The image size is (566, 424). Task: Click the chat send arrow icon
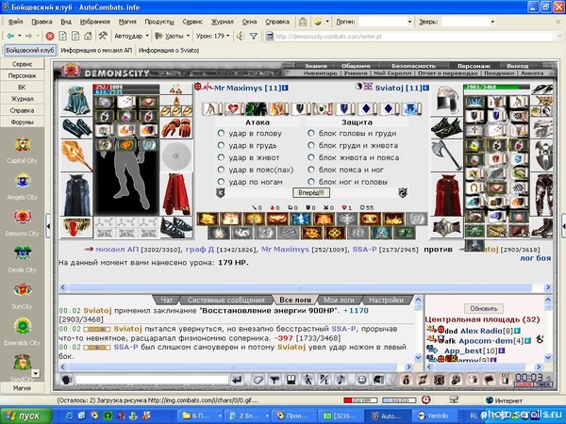pos(237,380)
